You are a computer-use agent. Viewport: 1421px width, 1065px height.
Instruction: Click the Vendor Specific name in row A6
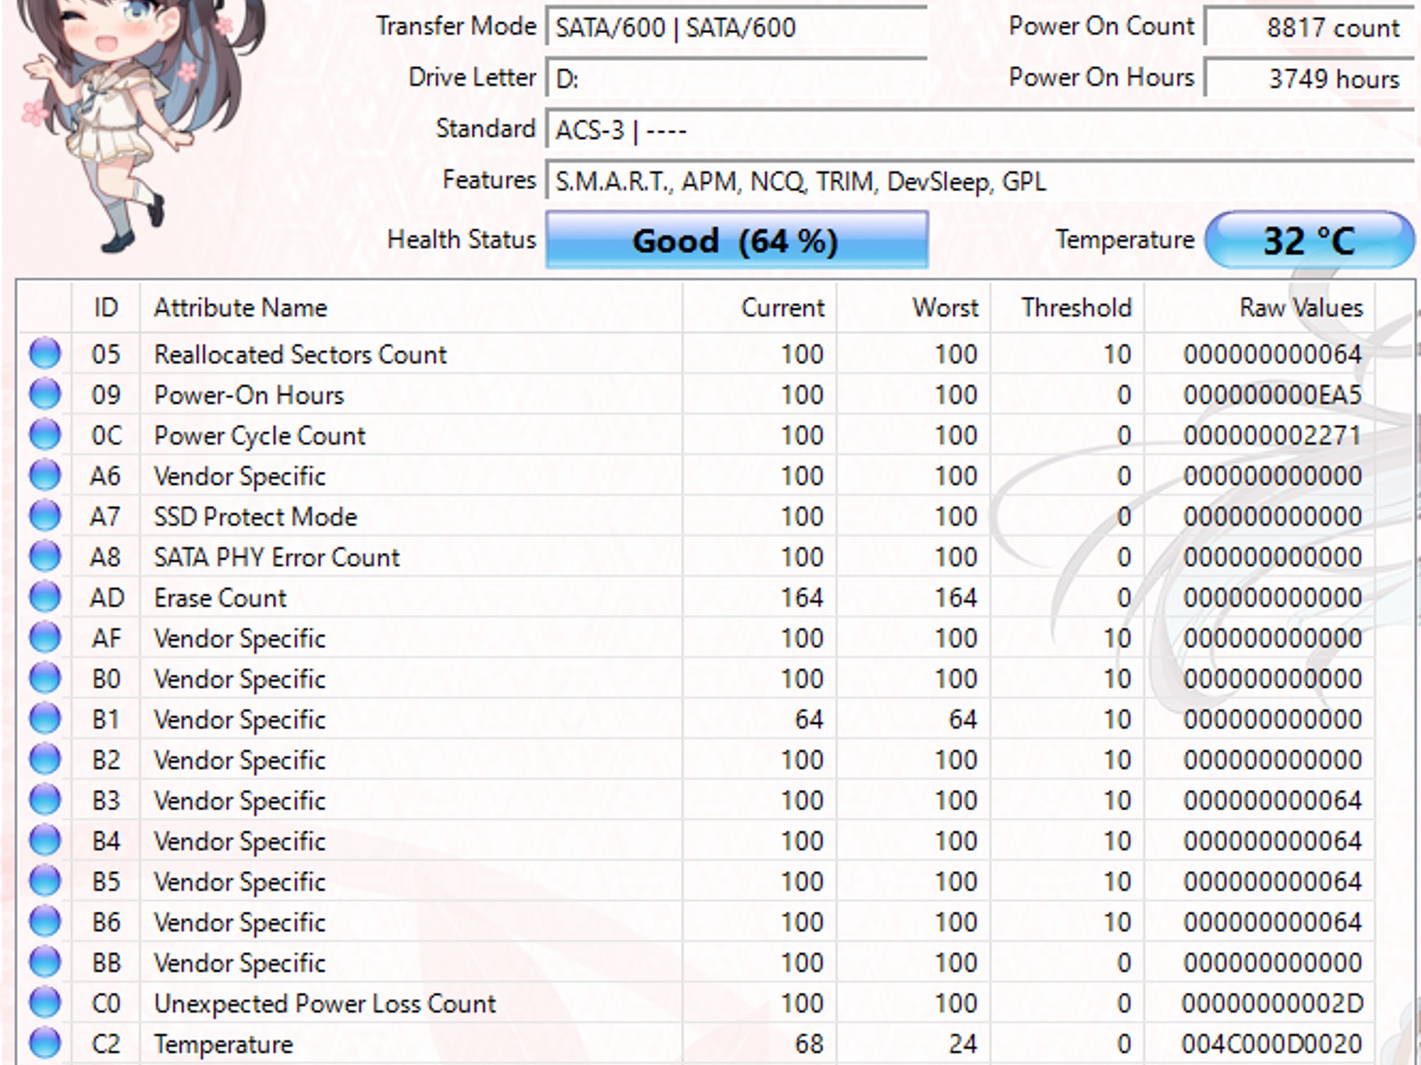click(x=239, y=476)
